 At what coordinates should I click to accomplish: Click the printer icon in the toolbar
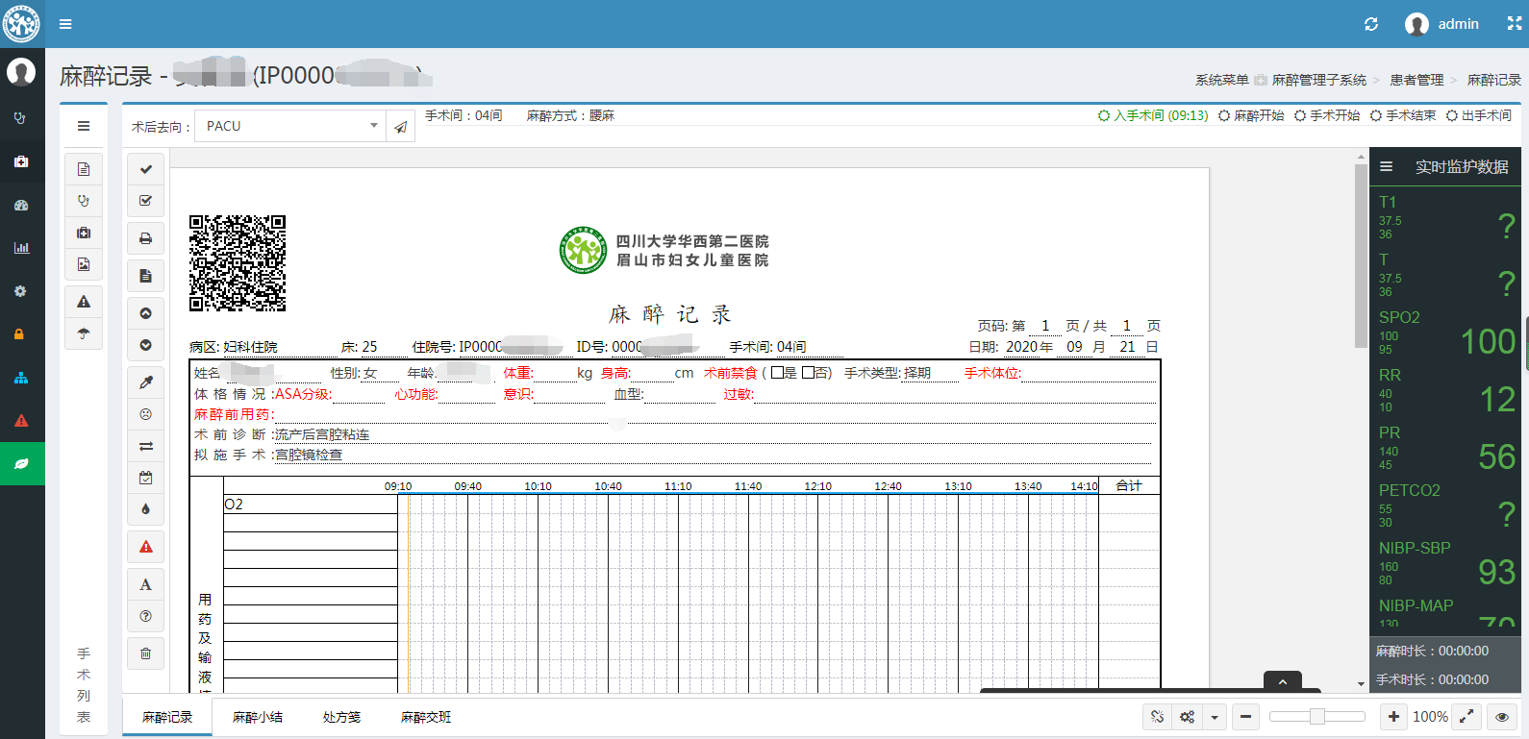[146, 238]
